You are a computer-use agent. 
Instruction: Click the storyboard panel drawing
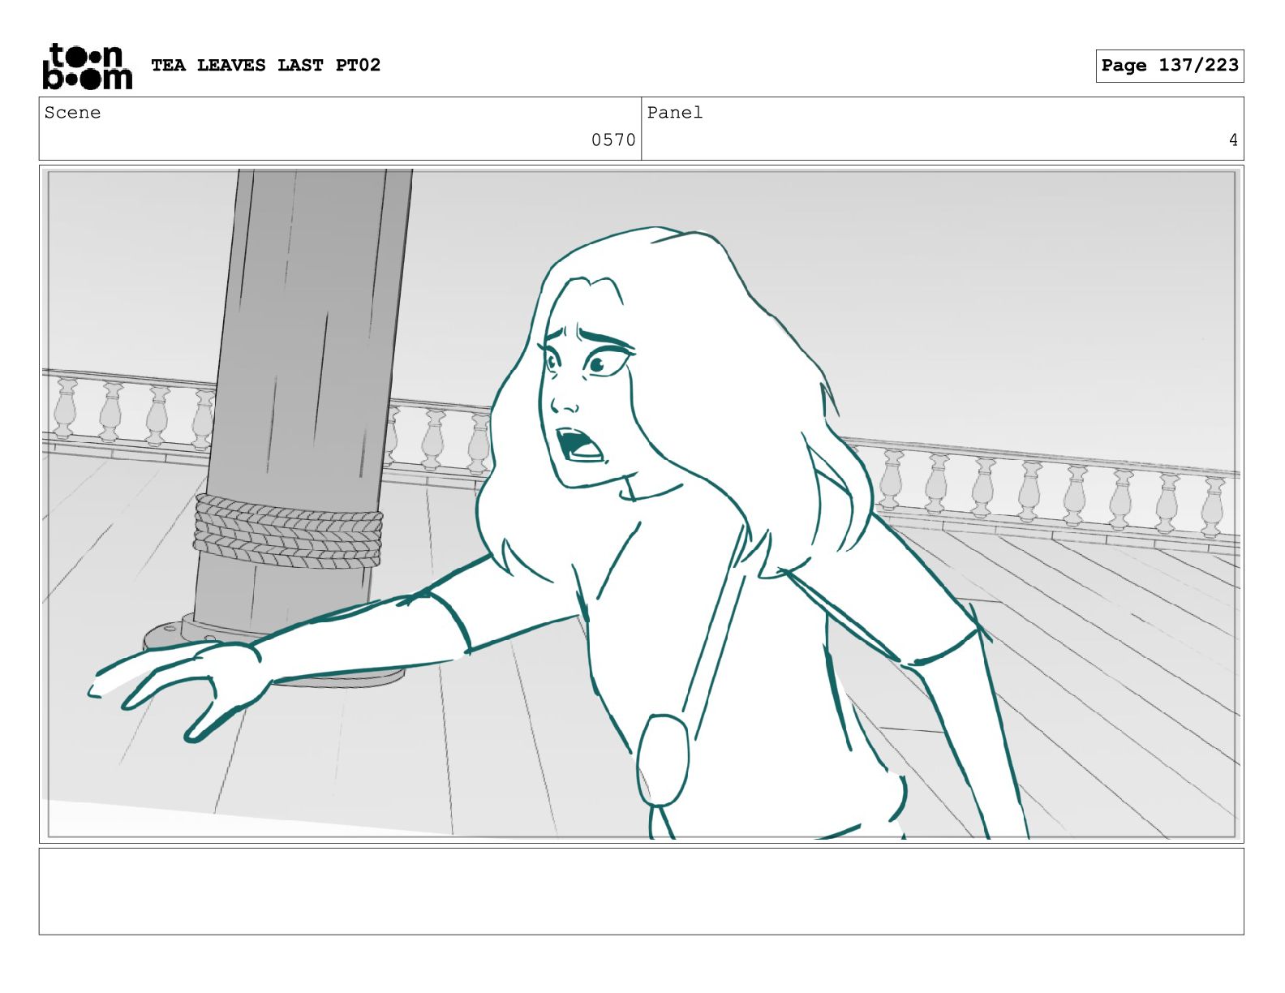click(641, 504)
